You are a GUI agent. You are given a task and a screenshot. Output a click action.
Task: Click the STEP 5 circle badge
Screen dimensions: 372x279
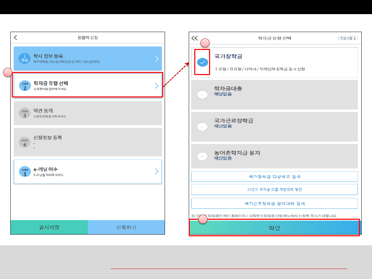[x=25, y=172]
